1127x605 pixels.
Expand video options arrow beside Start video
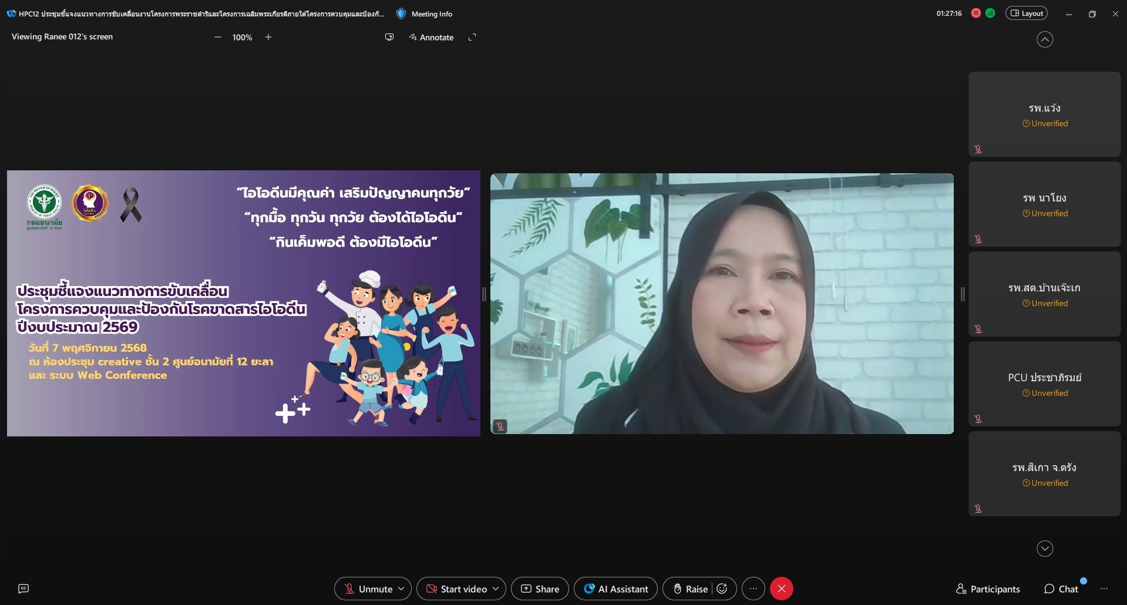[x=496, y=589]
